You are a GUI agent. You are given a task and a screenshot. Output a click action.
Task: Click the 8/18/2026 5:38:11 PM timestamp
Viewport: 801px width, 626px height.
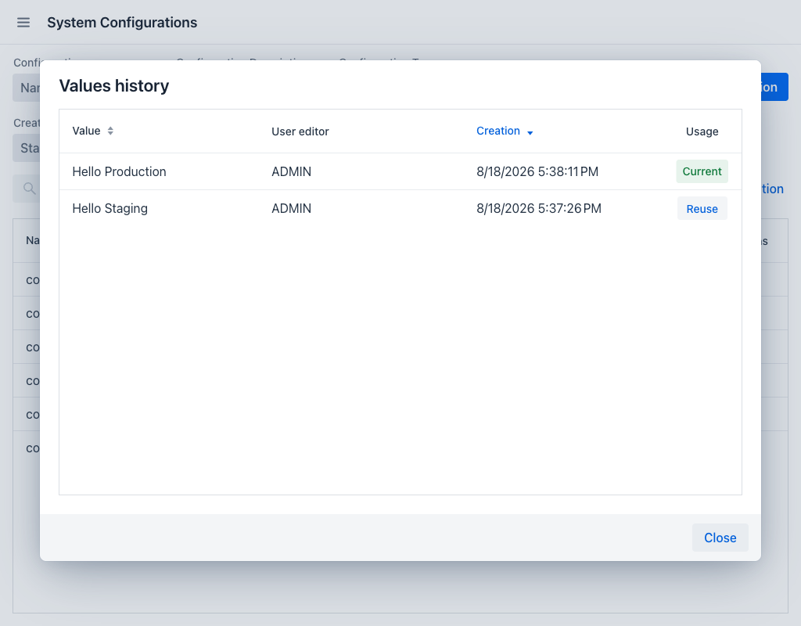[537, 171]
